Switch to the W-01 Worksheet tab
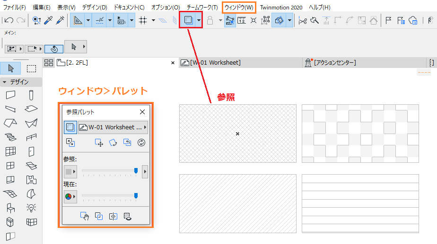 tap(211, 63)
